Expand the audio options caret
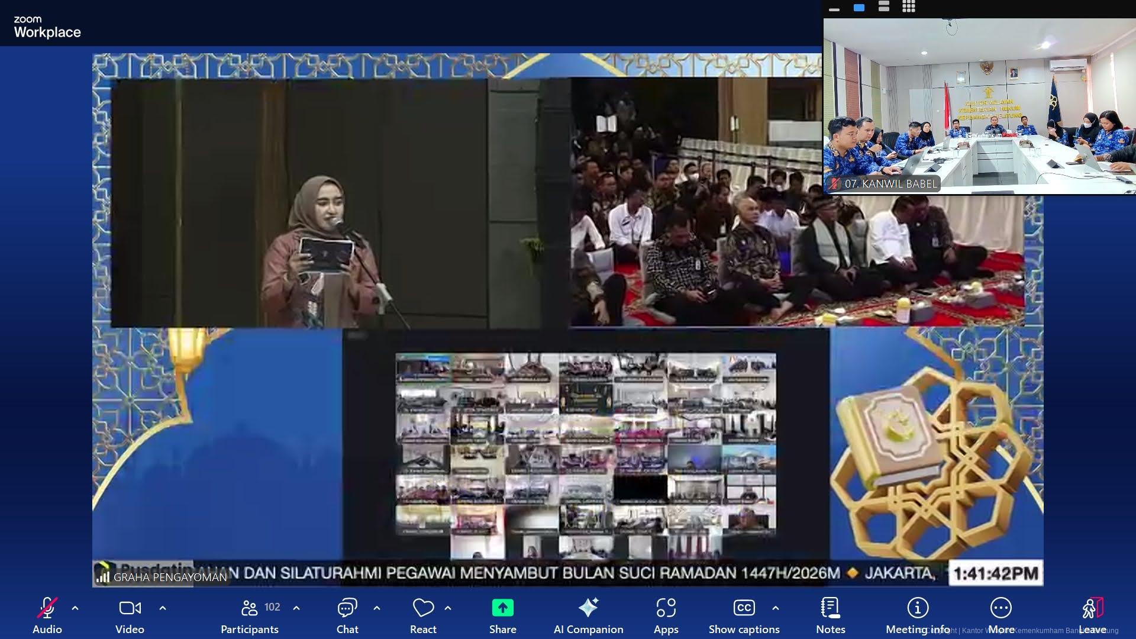The width and height of the screenshot is (1136, 639). [x=75, y=608]
